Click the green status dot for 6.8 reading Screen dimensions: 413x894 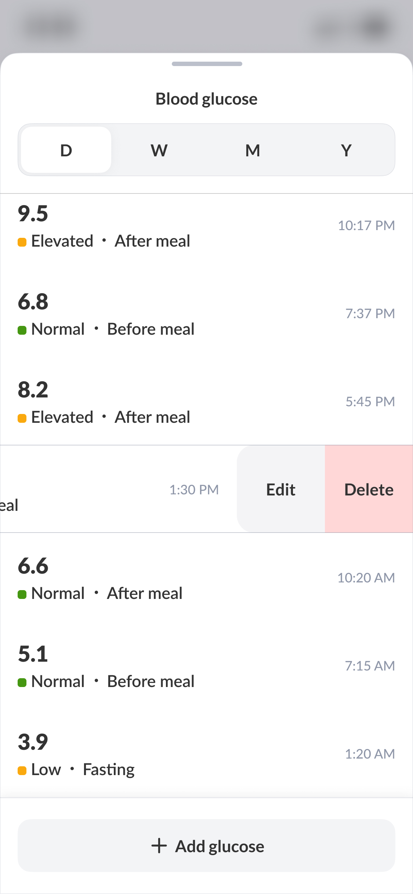click(x=22, y=330)
